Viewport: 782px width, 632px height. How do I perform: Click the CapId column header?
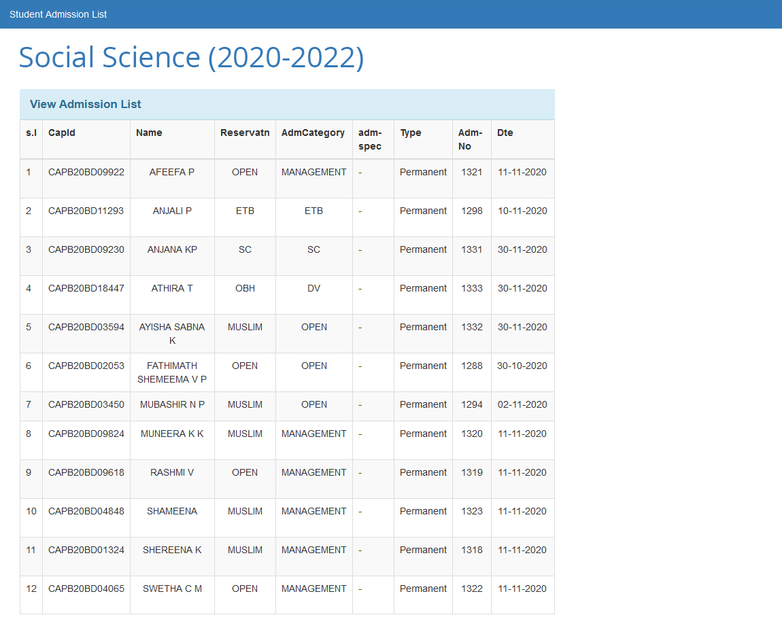62,133
